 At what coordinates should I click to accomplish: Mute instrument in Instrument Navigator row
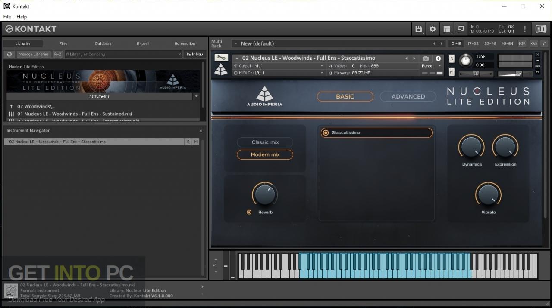click(x=196, y=142)
